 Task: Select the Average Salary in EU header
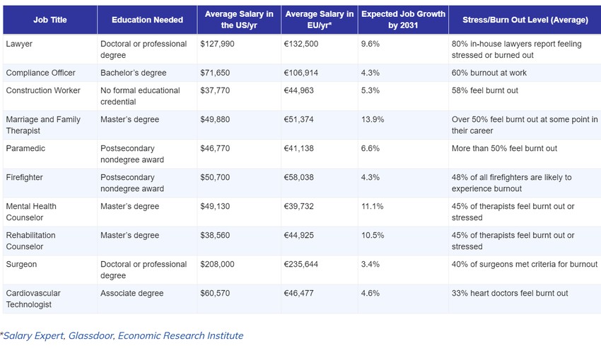click(x=318, y=20)
